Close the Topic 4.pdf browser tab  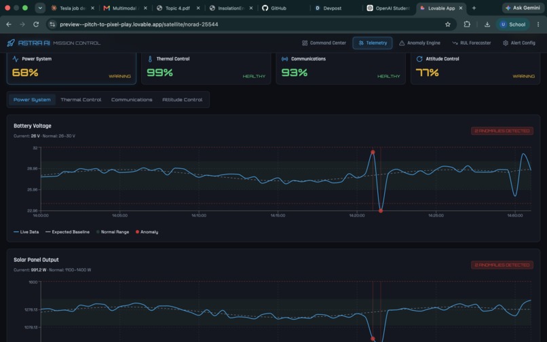198,8
